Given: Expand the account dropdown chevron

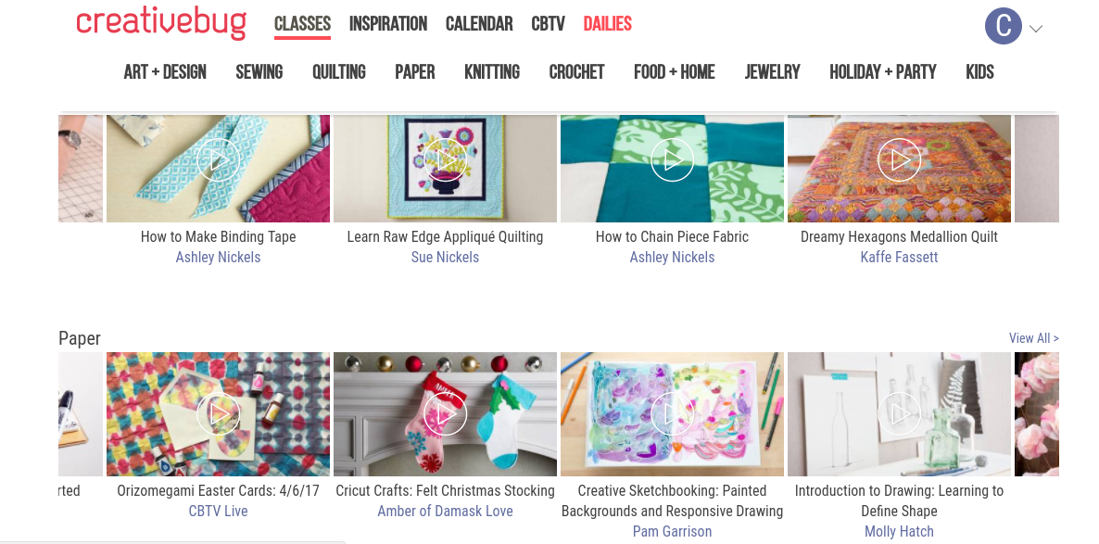Looking at the screenshot, I should (x=1036, y=29).
